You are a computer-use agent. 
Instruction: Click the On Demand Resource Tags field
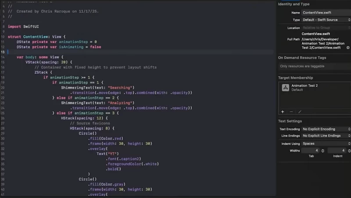click(315, 66)
